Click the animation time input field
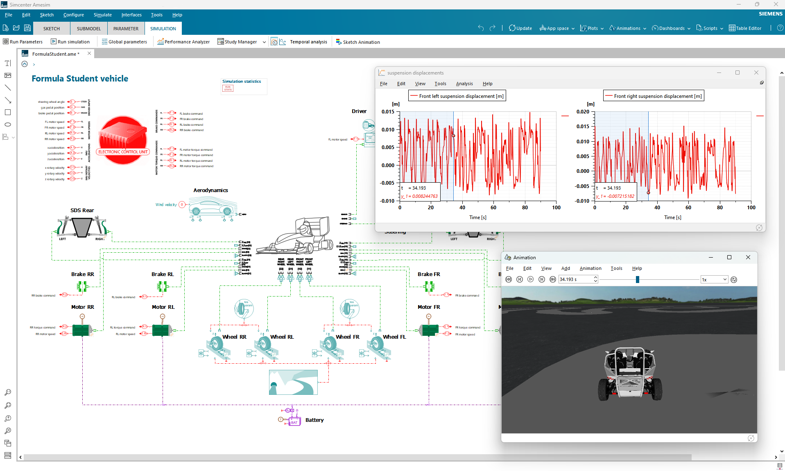 point(575,280)
